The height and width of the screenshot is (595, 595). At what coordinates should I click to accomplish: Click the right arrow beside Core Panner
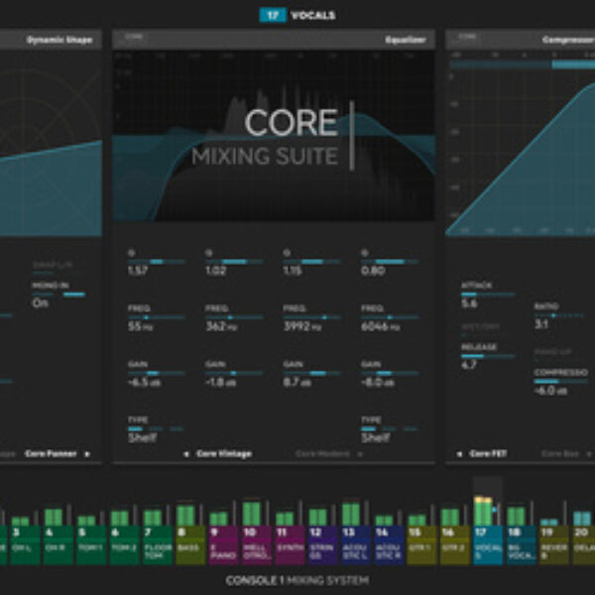[x=87, y=454]
